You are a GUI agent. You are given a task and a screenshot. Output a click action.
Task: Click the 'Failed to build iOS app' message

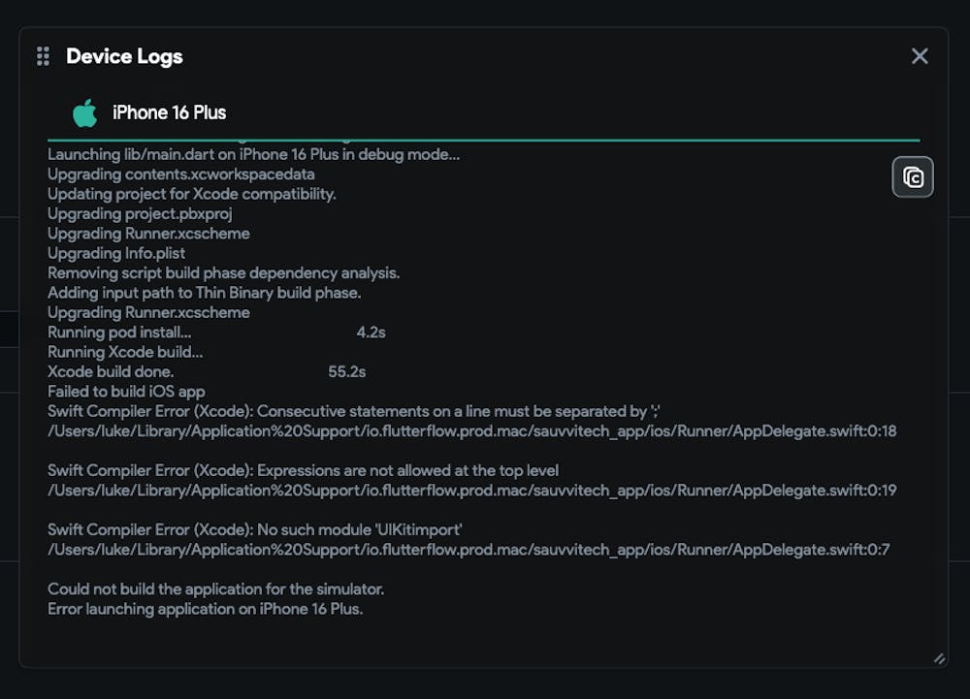tap(126, 391)
